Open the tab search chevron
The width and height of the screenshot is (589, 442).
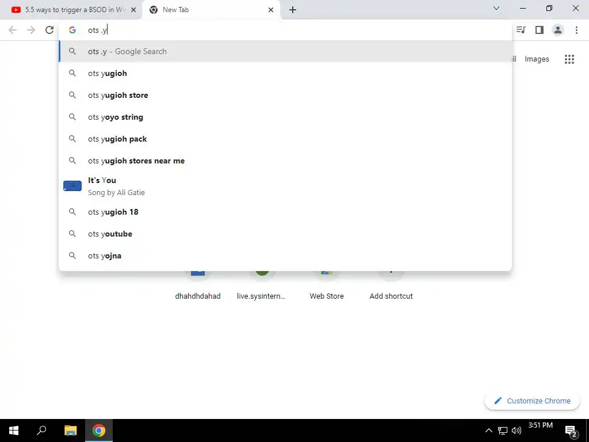click(x=496, y=8)
